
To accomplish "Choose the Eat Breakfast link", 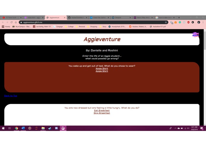I will (102, 111).
